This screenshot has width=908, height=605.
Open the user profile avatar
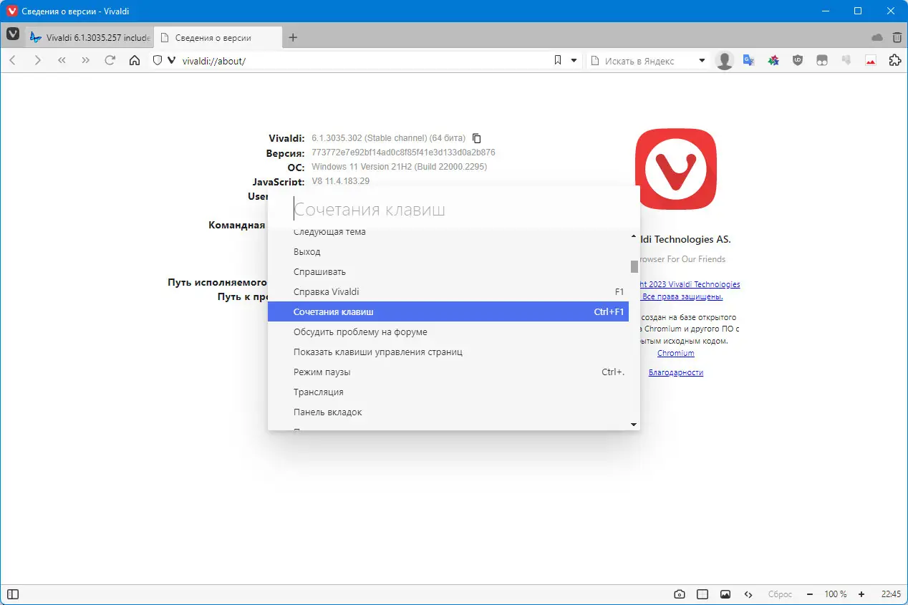click(725, 61)
